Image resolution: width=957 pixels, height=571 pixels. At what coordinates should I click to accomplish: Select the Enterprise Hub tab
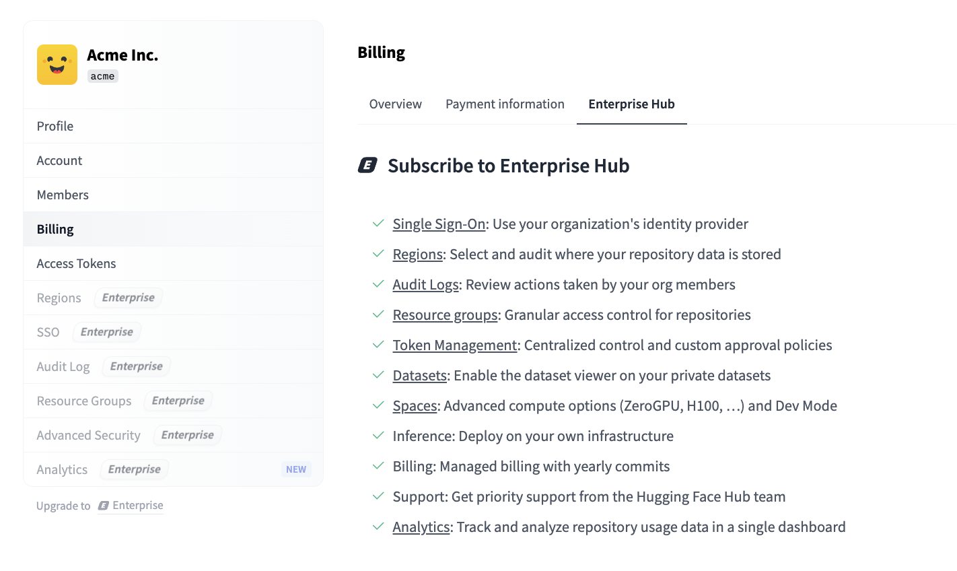pyautogui.click(x=631, y=104)
